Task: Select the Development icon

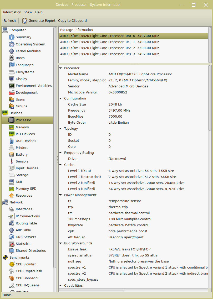Action: pyautogui.click(x=12, y=92)
